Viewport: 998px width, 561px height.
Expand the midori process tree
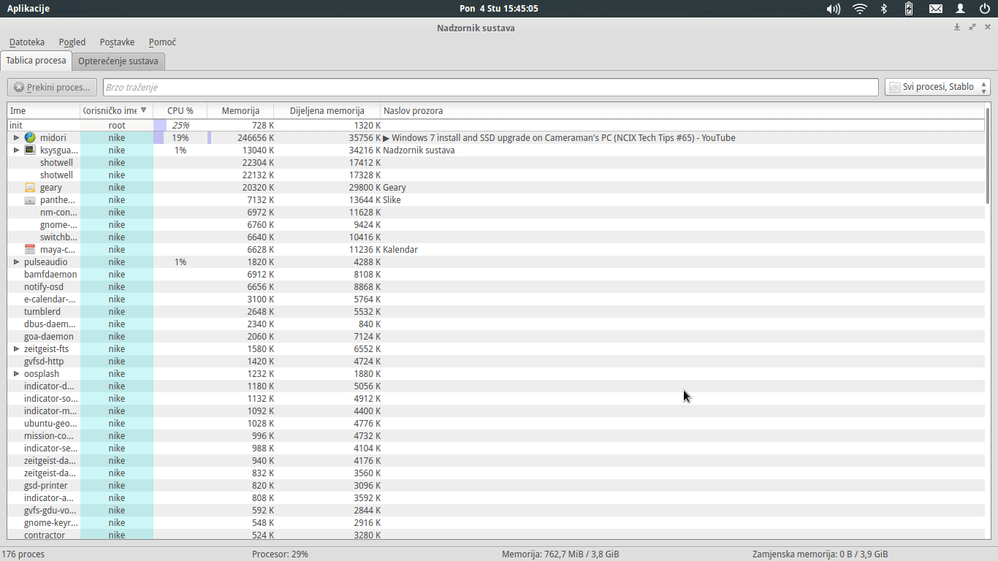coord(17,137)
